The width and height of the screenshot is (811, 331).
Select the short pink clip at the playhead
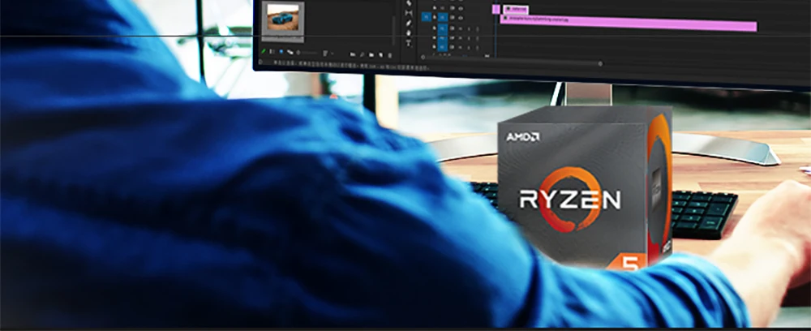click(496, 9)
